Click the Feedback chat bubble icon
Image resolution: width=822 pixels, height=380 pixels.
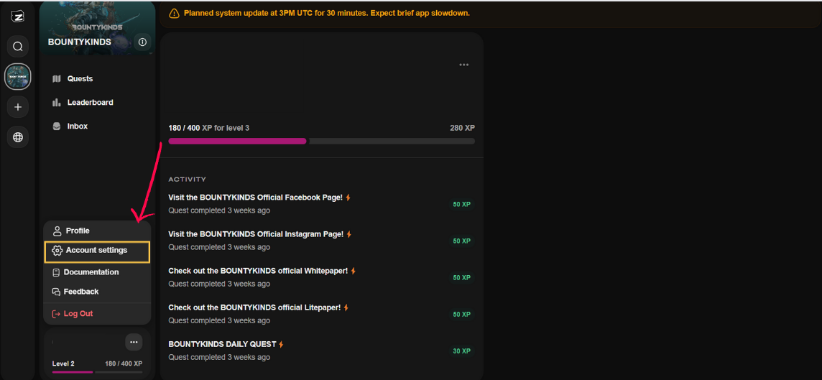[x=56, y=292]
